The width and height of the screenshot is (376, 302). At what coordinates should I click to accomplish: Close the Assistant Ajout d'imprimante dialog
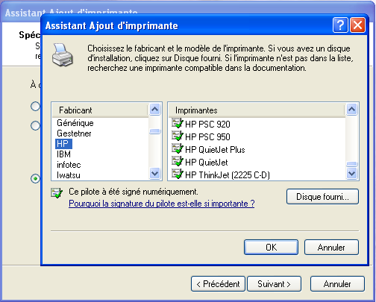point(357,25)
